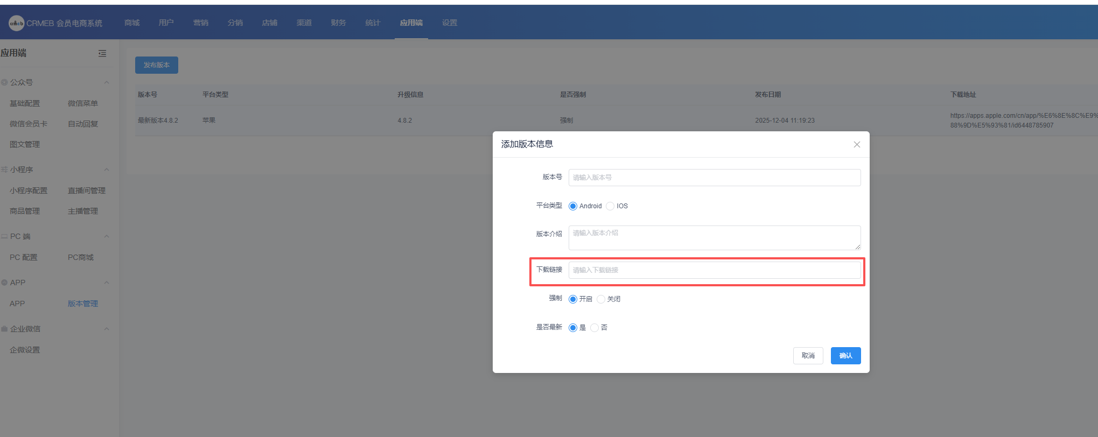Click the 公众号 section icon
This screenshot has width=1098, height=437.
[x=4, y=82]
